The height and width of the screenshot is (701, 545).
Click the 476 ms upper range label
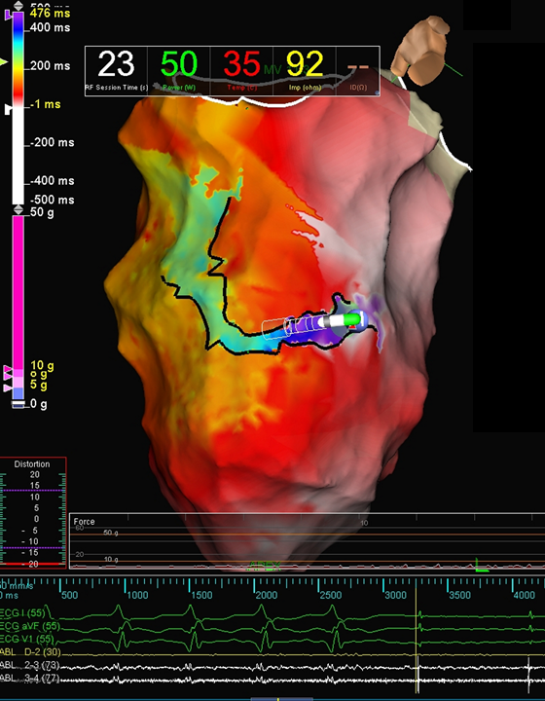pyautogui.click(x=50, y=14)
